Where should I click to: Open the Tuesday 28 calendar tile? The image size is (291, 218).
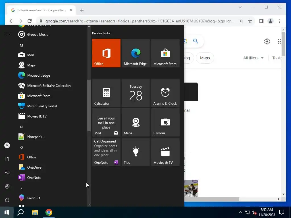click(x=136, y=93)
